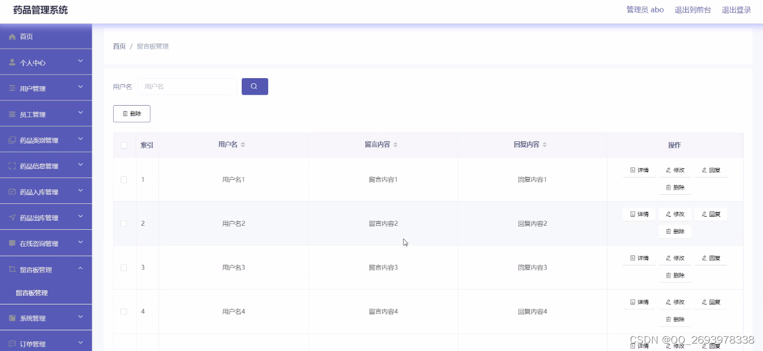Check the checkbox for 用户名4 row
The image size is (763, 351).
pos(124,311)
